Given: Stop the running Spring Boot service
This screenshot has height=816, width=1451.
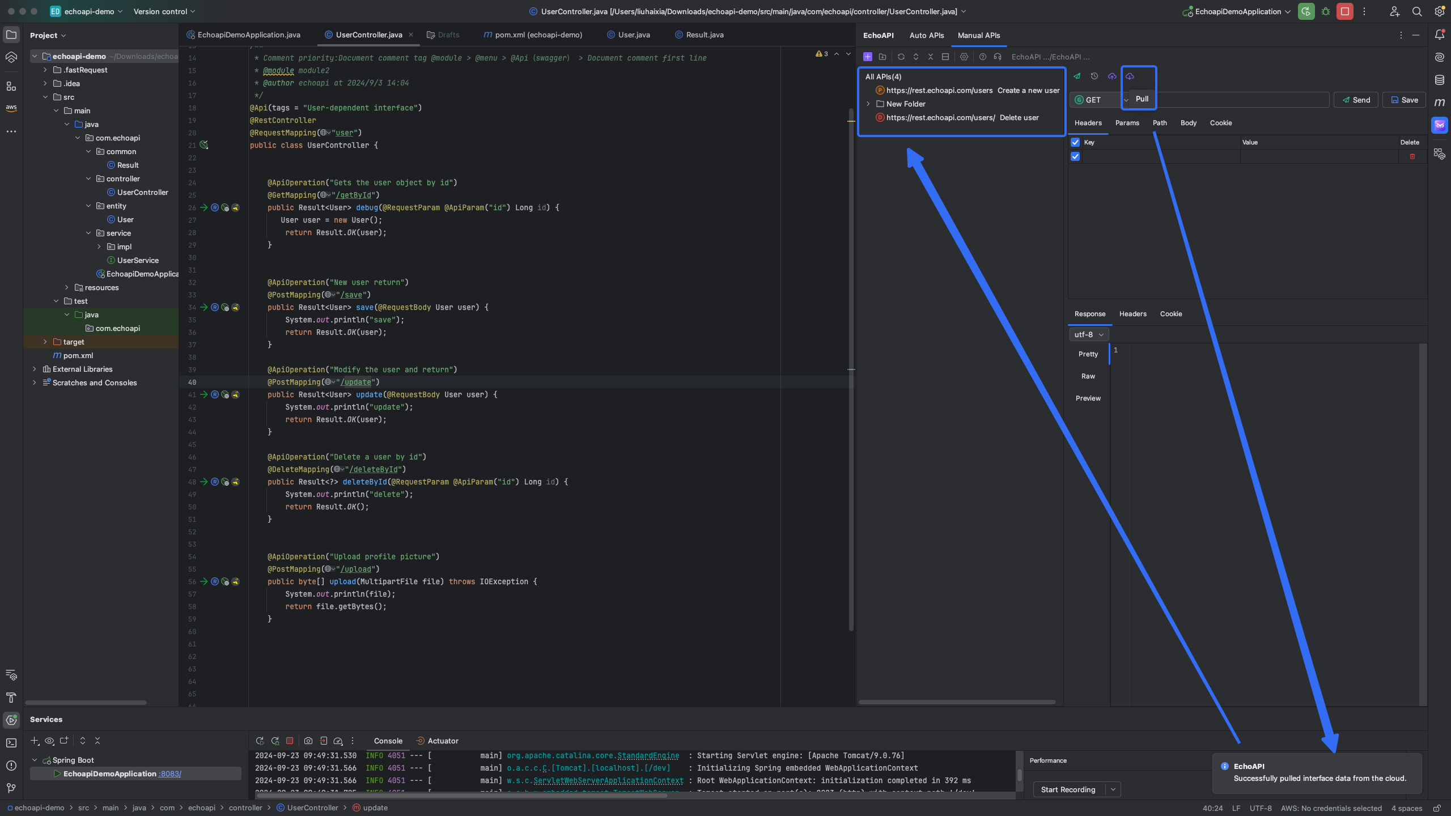Looking at the screenshot, I should (290, 741).
